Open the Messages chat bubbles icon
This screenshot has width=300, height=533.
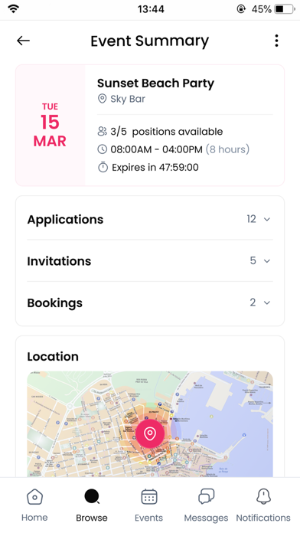point(206,497)
